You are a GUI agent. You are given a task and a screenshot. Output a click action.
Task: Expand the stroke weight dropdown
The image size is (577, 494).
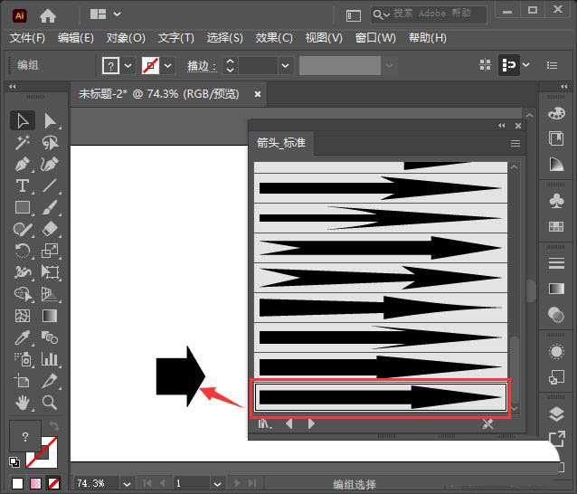(285, 66)
